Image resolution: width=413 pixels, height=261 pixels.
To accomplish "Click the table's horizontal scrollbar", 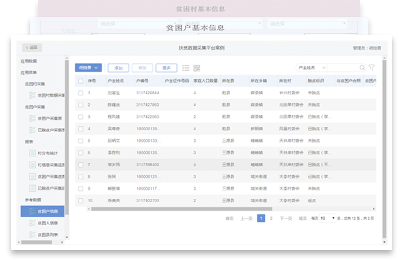I will tap(182, 209).
